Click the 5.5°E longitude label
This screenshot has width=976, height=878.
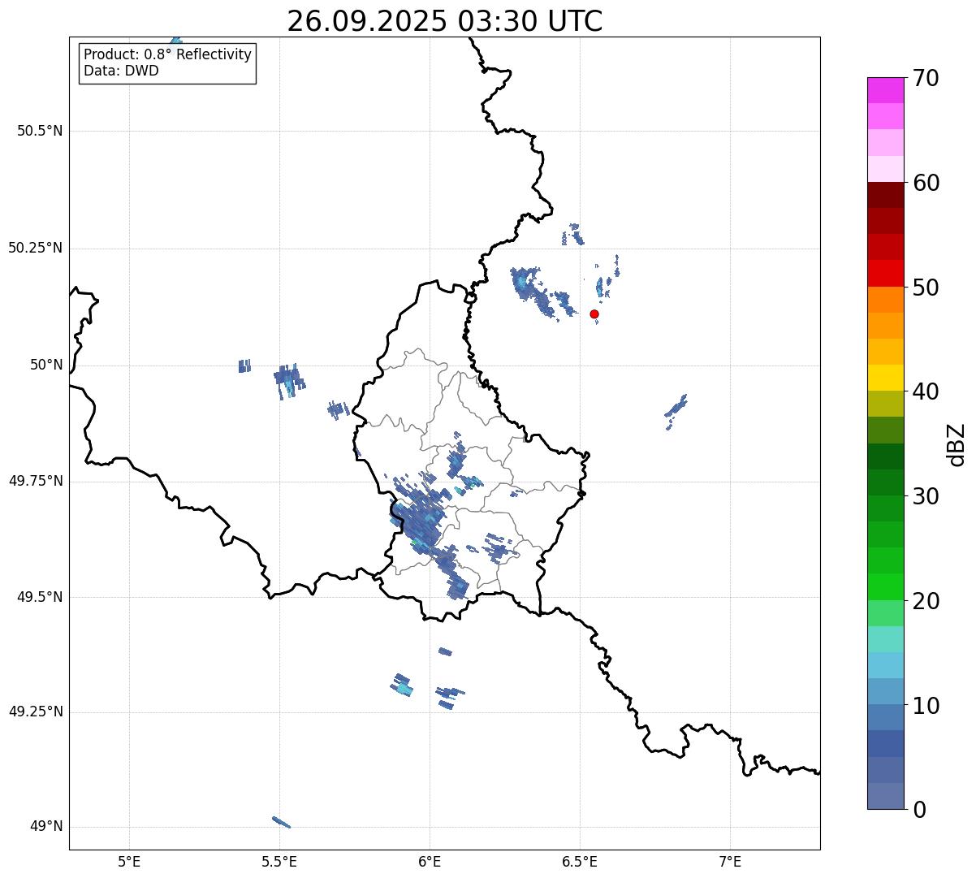279,861
